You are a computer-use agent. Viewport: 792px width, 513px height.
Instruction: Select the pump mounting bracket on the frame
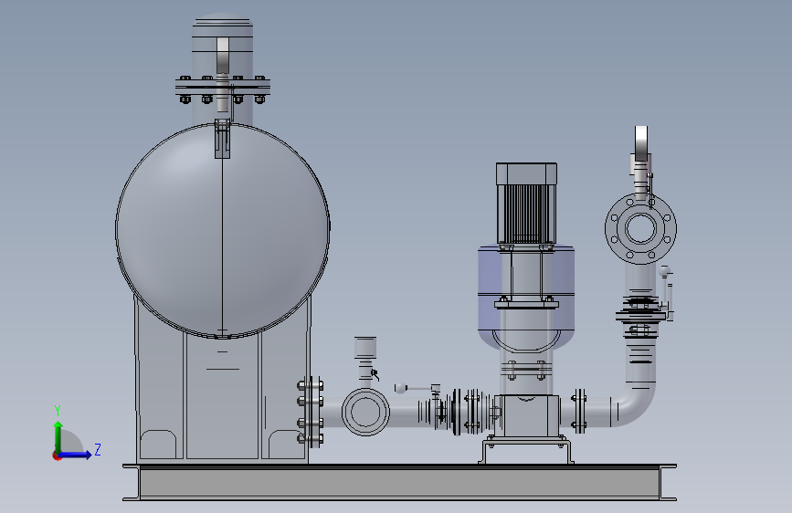tap(526, 451)
